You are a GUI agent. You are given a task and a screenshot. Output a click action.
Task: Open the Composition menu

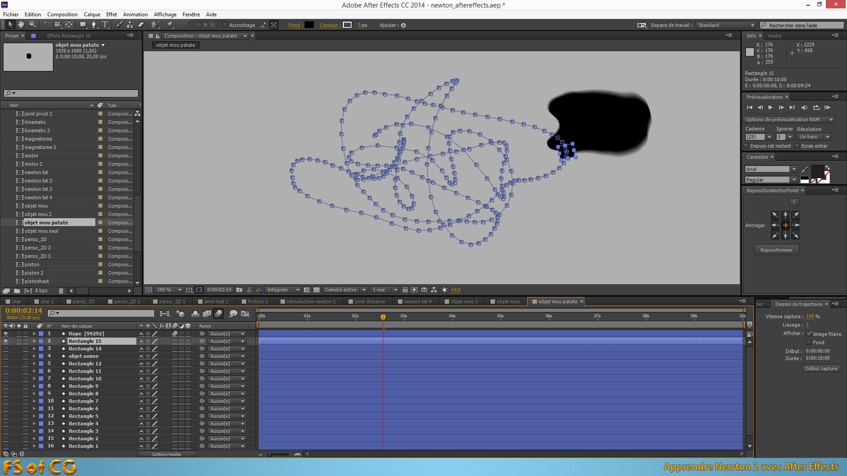[x=62, y=14]
